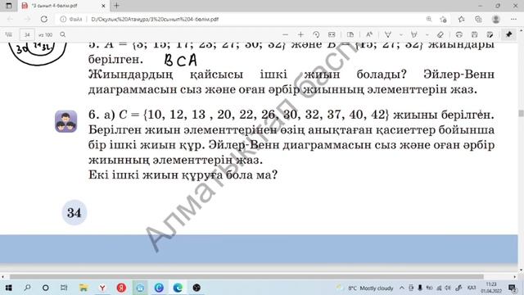
Task: Go forward in browser history
Action: [x=27, y=19]
